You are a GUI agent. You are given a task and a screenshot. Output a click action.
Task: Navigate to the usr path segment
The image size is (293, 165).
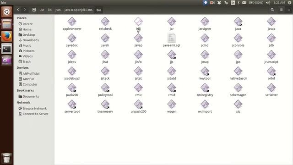coord(42,10)
